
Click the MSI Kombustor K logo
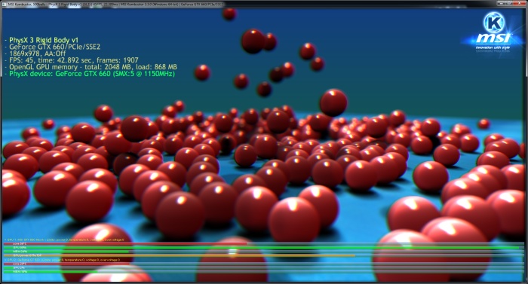(x=494, y=23)
